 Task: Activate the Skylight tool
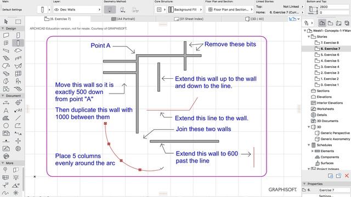tap(6, 73)
